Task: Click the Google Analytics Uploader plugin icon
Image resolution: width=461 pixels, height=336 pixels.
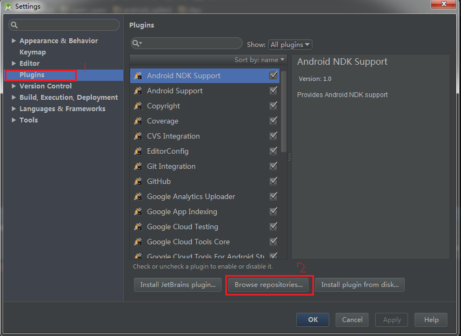Action: 138,197
